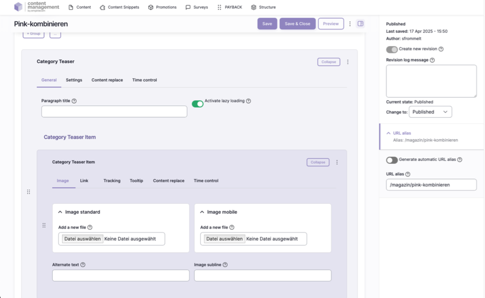
Task: Click the Preview button
Action: coord(330,24)
